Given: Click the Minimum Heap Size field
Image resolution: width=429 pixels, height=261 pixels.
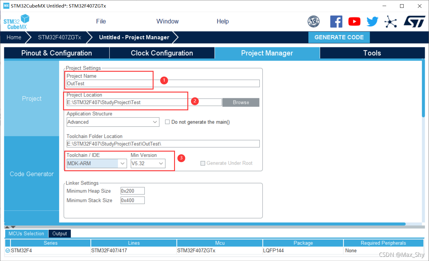Looking at the screenshot, I should (x=132, y=191).
